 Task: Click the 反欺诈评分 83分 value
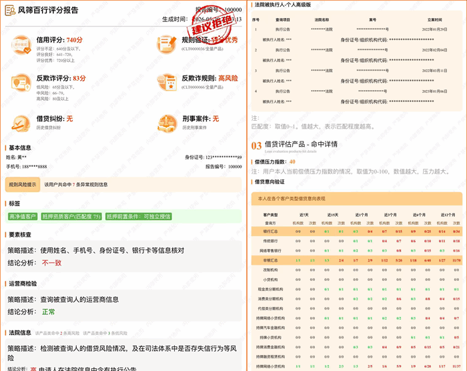coord(79,78)
